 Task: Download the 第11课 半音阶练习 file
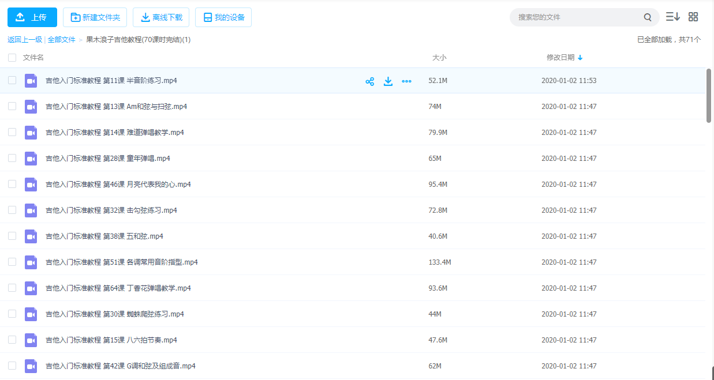388,81
